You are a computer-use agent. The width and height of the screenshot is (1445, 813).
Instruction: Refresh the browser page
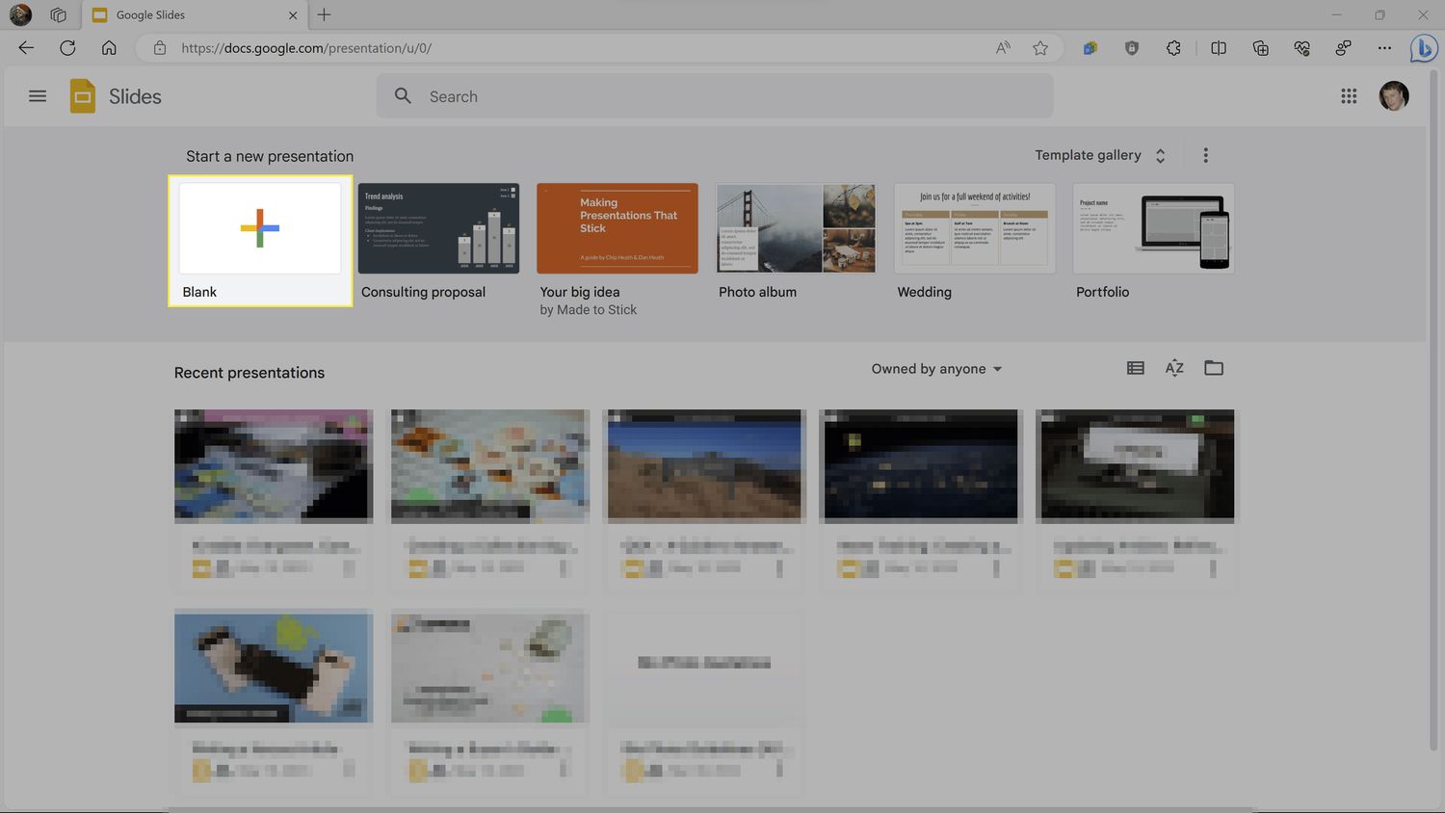pyautogui.click(x=67, y=48)
